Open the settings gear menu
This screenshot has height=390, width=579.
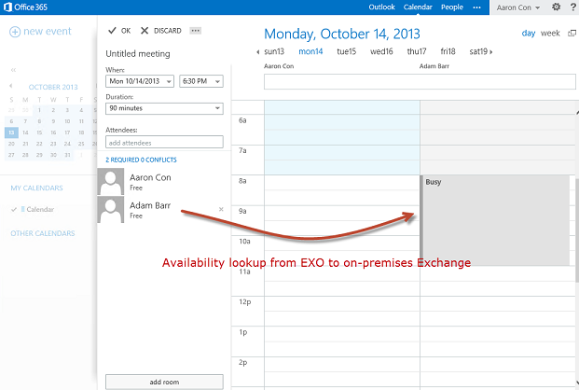(556, 7)
